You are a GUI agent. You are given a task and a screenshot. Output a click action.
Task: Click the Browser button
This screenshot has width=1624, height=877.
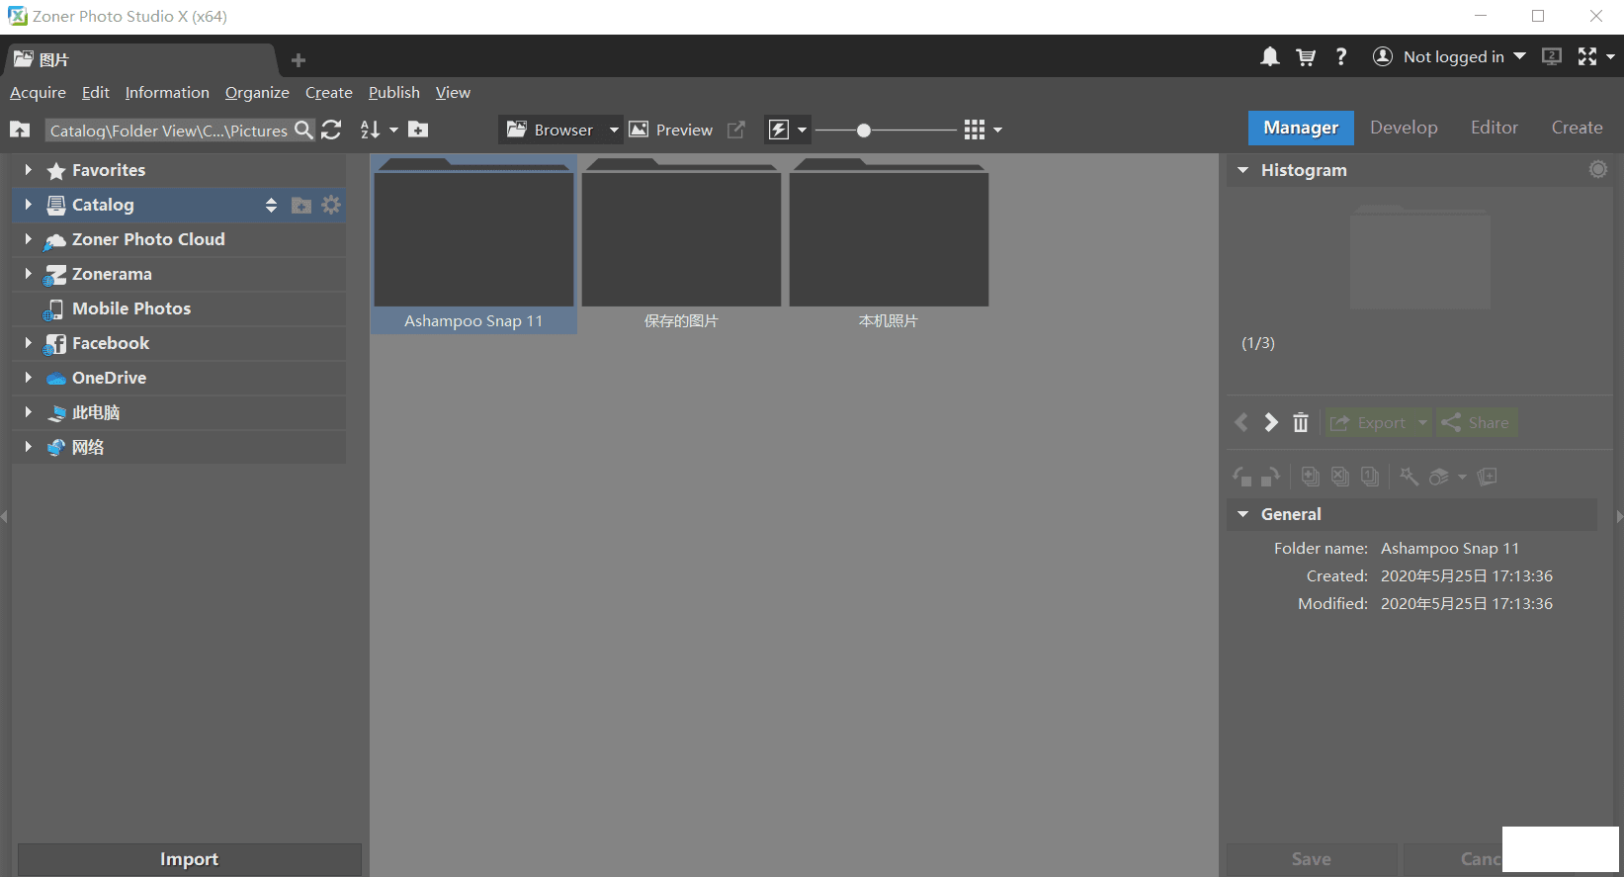550,130
